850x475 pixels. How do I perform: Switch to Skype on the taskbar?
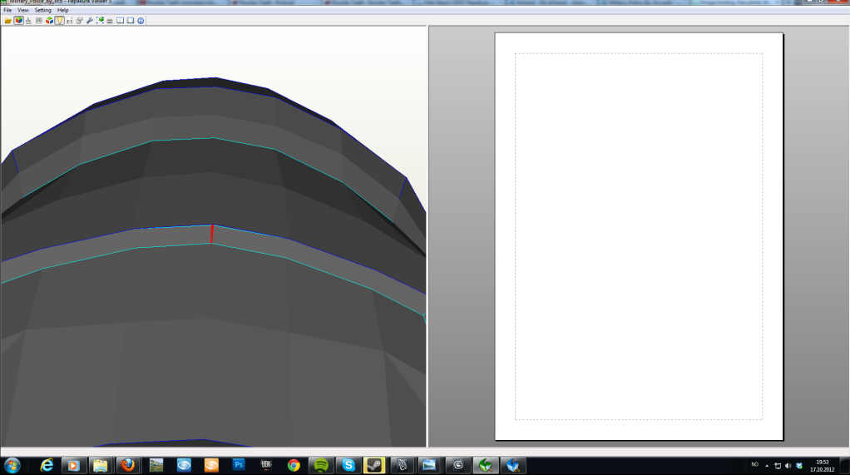click(x=348, y=465)
